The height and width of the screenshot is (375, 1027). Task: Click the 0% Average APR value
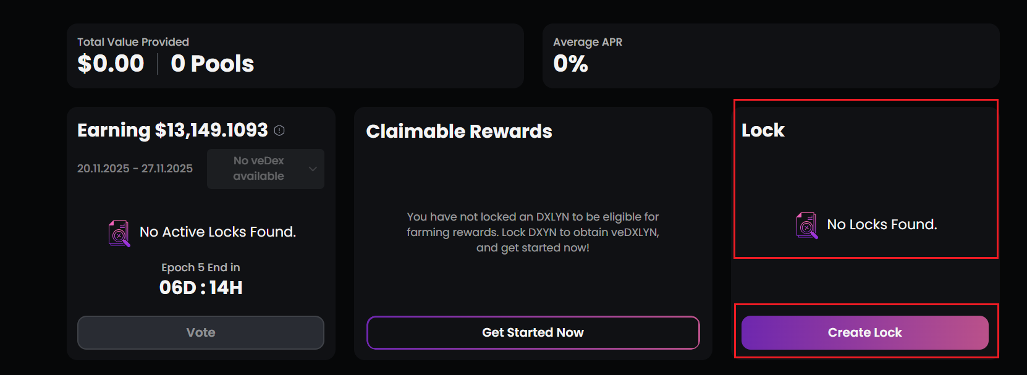570,64
